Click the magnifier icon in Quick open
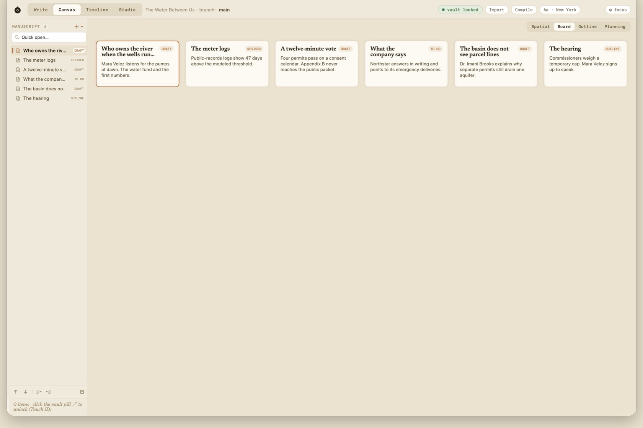 tap(17, 37)
